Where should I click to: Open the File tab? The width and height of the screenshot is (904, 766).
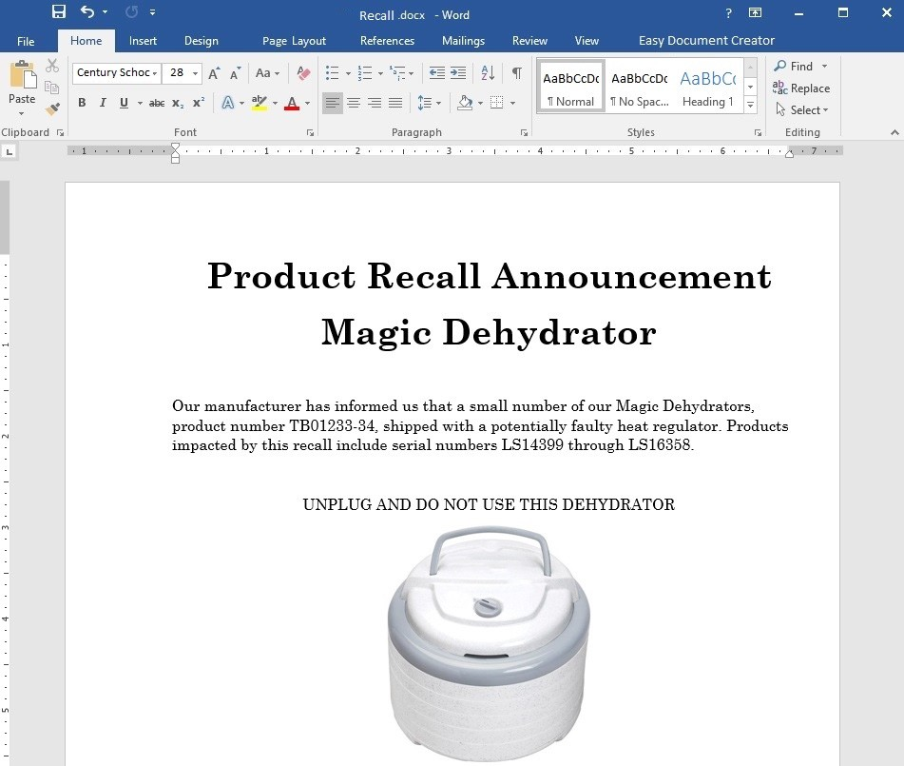(x=26, y=41)
